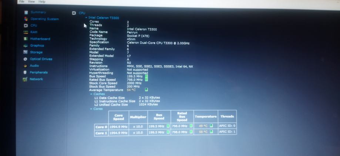Go to the Audio section
340x156 pixels.
coord(34,66)
